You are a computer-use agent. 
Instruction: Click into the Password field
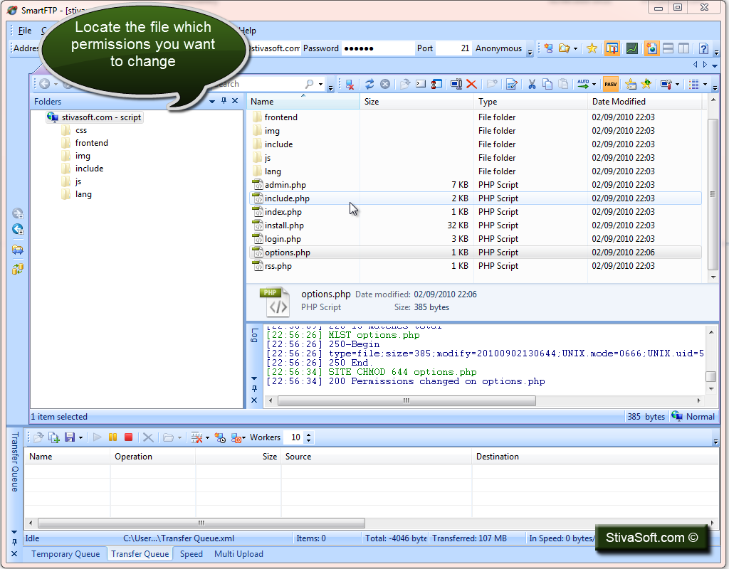pyautogui.click(x=377, y=48)
